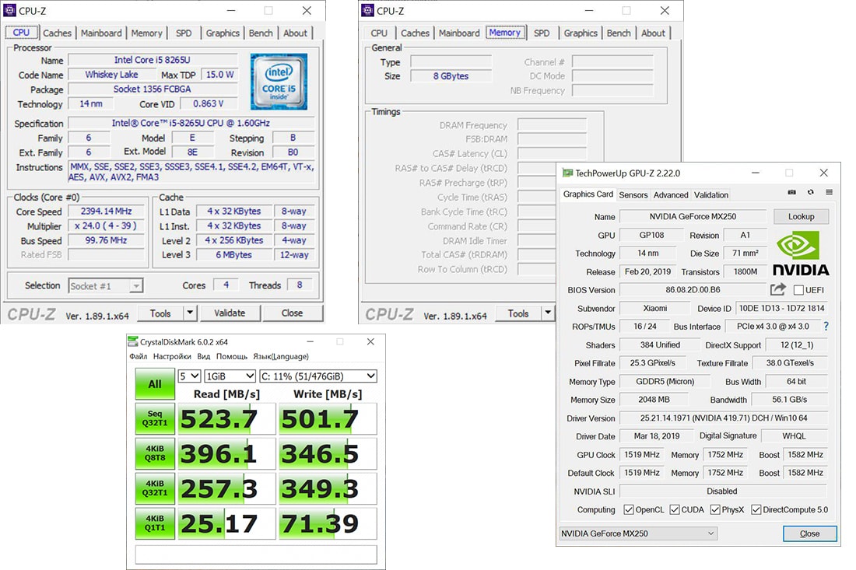Click the Driver Version value in GPU-Z

pos(724,418)
